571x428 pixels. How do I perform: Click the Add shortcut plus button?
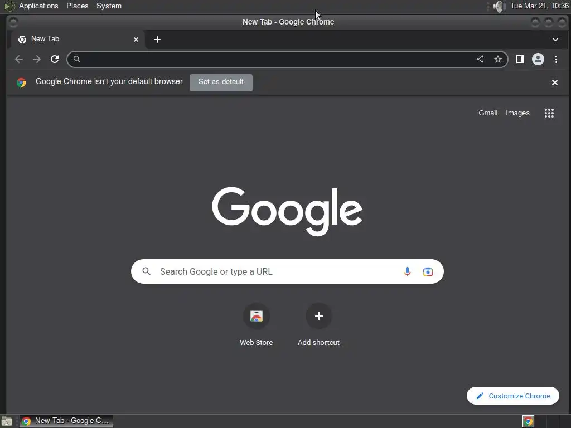(318, 316)
